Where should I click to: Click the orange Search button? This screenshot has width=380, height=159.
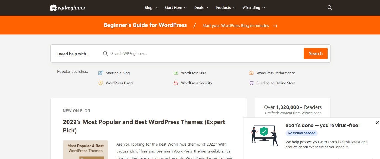(x=316, y=53)
